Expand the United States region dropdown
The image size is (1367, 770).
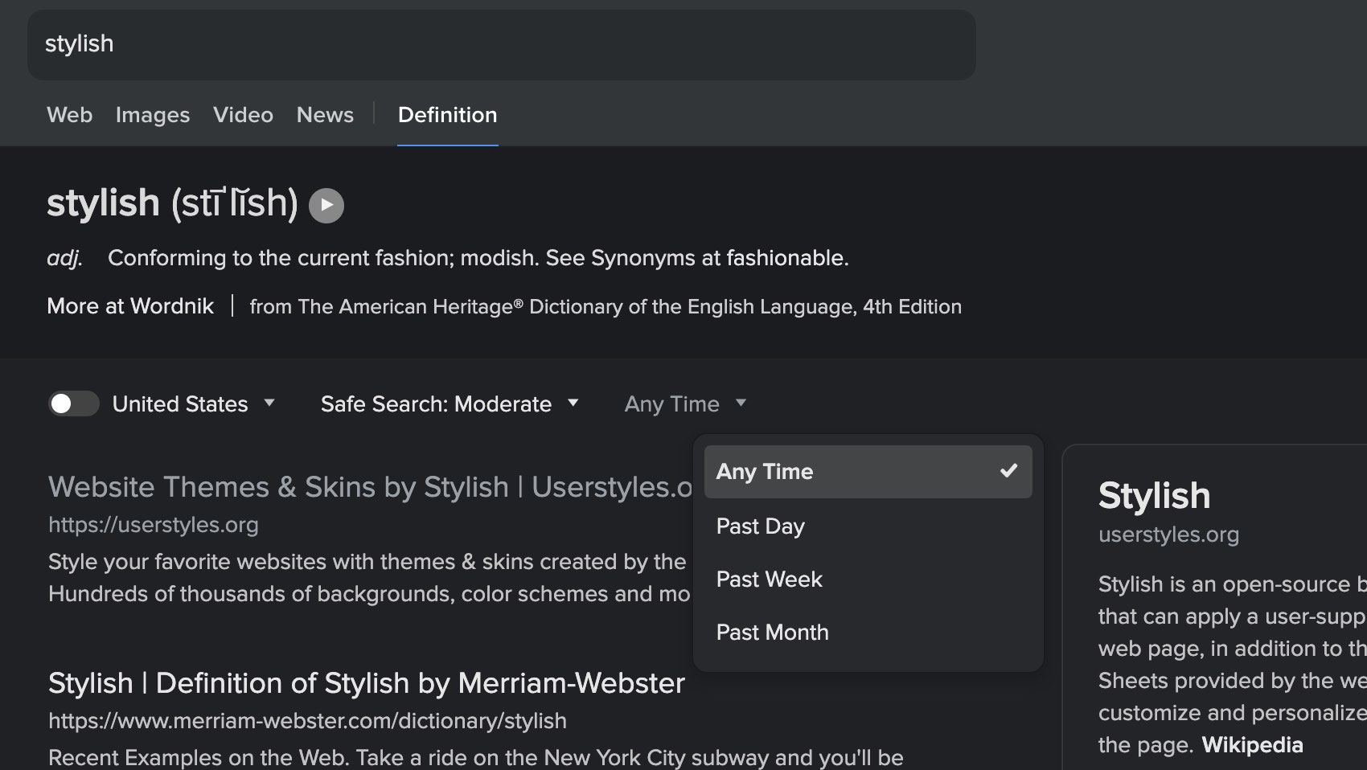pos(193,403)
